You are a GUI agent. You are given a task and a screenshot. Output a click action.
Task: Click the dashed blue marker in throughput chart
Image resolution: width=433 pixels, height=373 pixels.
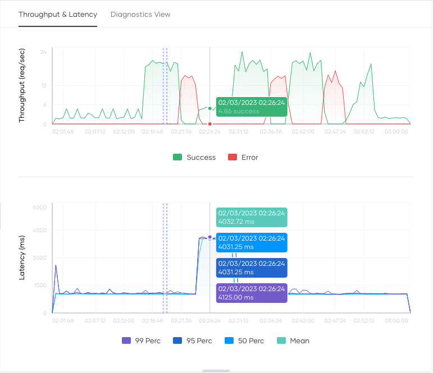165,84
